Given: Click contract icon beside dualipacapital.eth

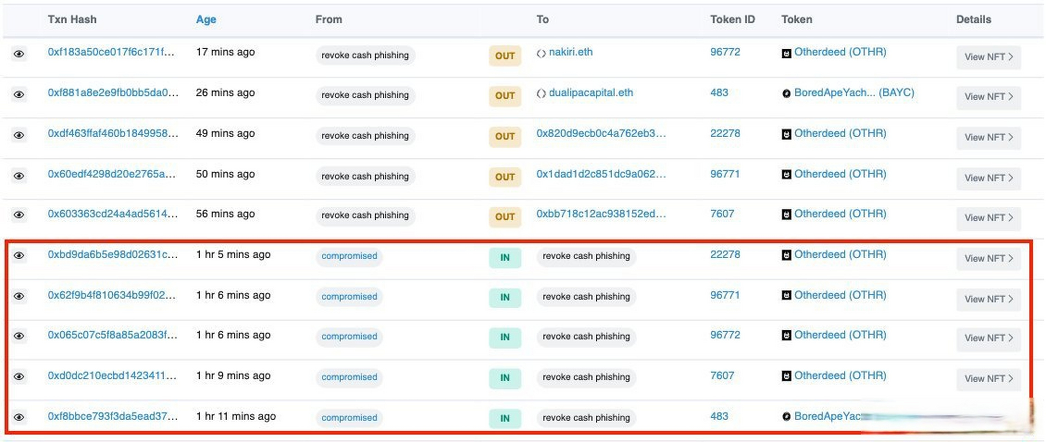Looking at the screenshot, I should click(x=541, y=94).
